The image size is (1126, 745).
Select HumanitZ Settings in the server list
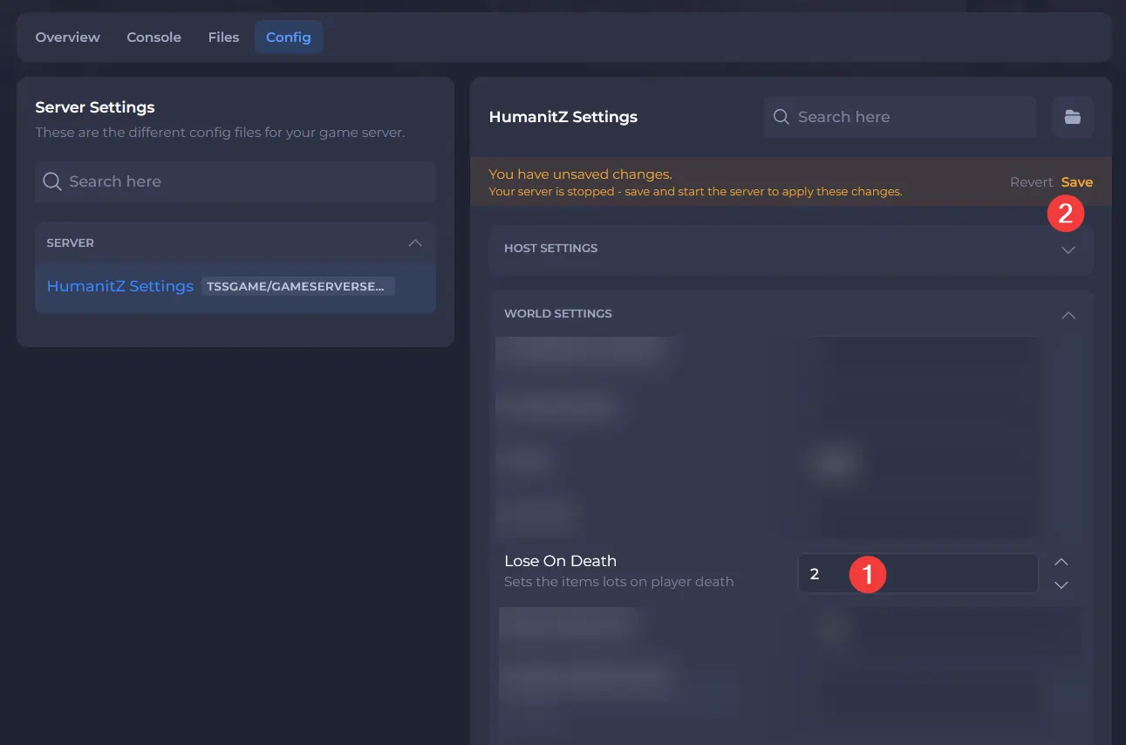point(120,286)
